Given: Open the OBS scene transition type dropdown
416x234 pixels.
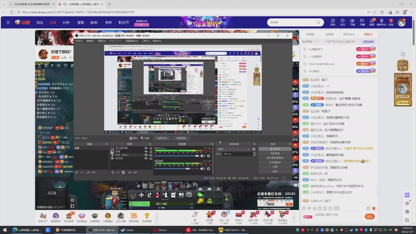Looking at the screenshot, I should coord(233,149).
